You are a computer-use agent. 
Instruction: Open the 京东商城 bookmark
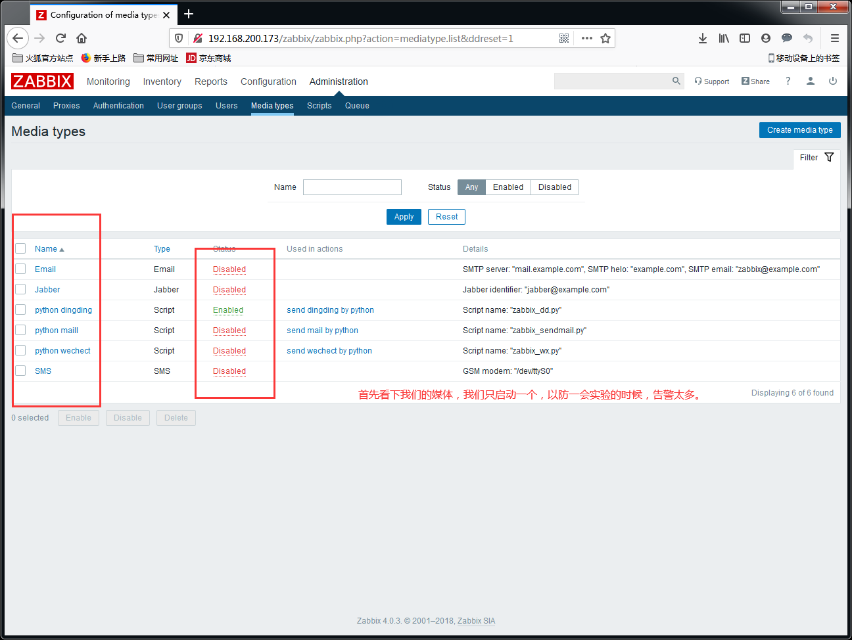point(209,58)
